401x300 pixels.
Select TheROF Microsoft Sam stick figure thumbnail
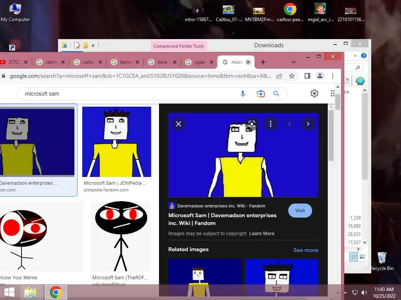coord(121,236)
